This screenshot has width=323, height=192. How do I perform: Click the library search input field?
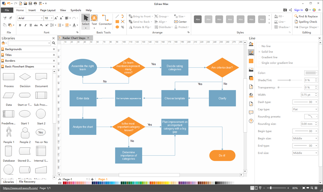click(29, 43)
